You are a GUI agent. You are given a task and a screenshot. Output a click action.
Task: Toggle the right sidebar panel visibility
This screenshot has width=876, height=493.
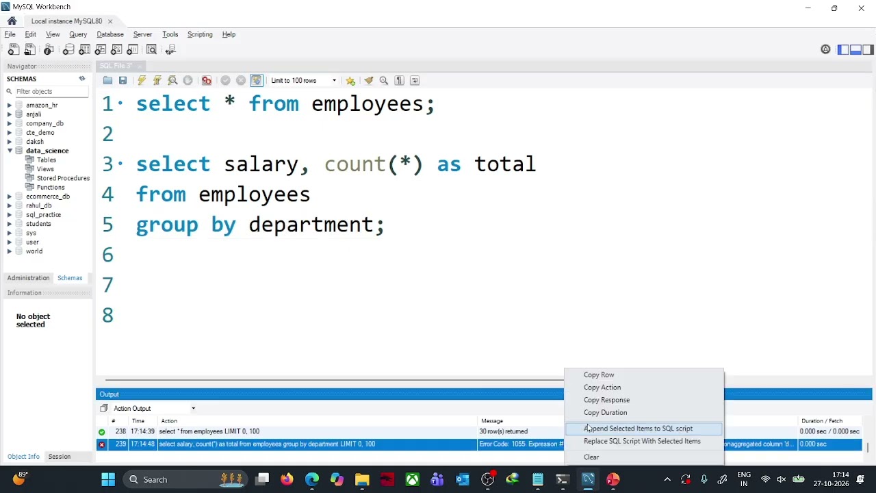[x=868, y=49]
